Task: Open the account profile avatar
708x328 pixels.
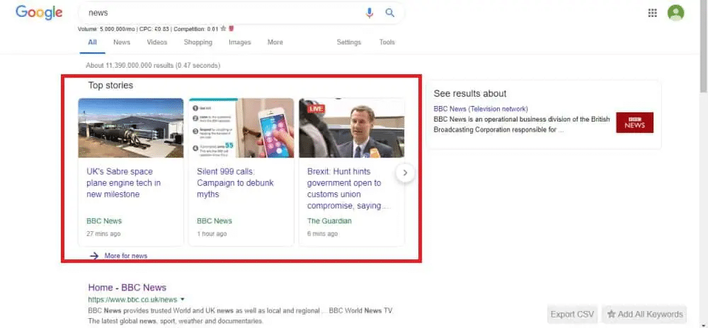Action: coord(675,13)
